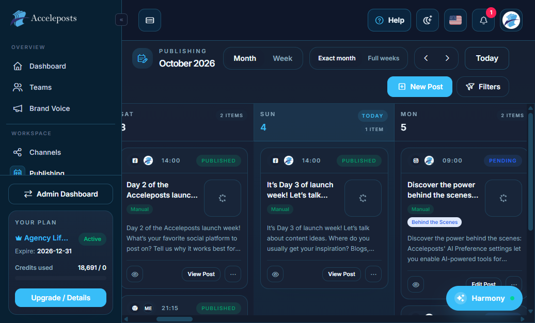The image size is (535, 323).
Task: Open notifications bell
Action: point(483,20)
